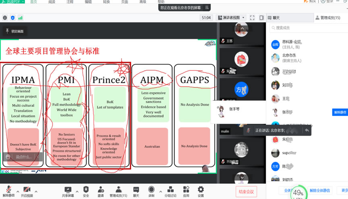Unmute microphone with 解除静音 button
Viewport: 348px width, 199px height.
pos(8,191)
